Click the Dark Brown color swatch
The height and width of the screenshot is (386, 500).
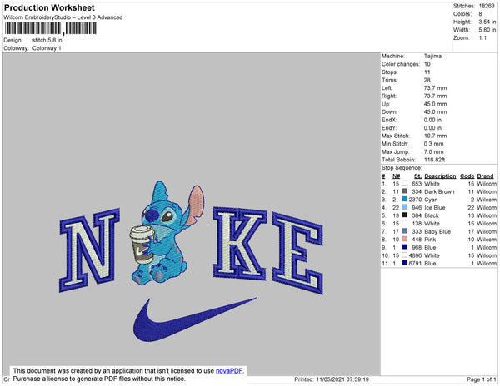[405, 191]
